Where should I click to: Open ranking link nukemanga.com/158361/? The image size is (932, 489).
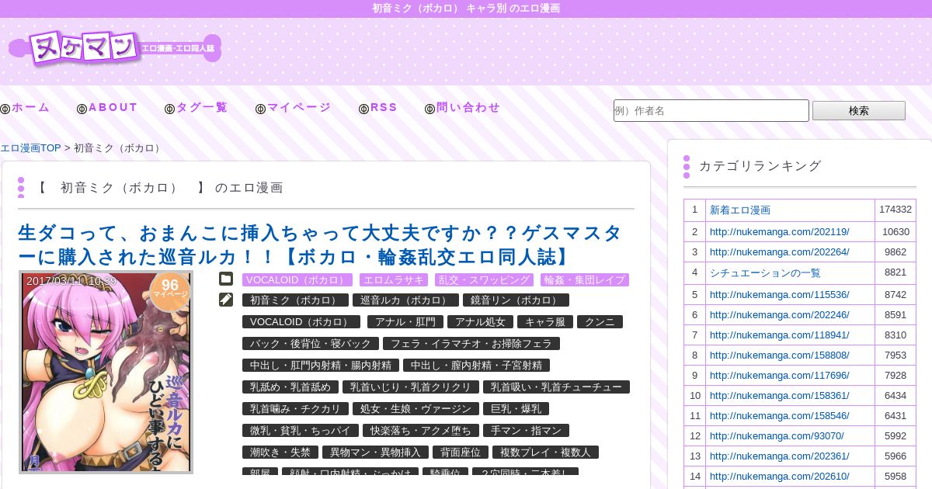(780, 395)
